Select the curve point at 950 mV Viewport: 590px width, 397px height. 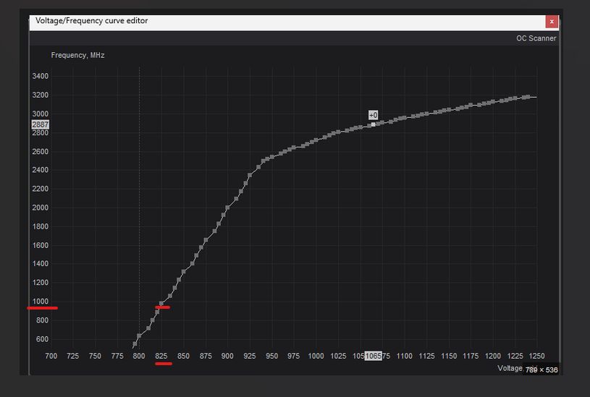271,157
